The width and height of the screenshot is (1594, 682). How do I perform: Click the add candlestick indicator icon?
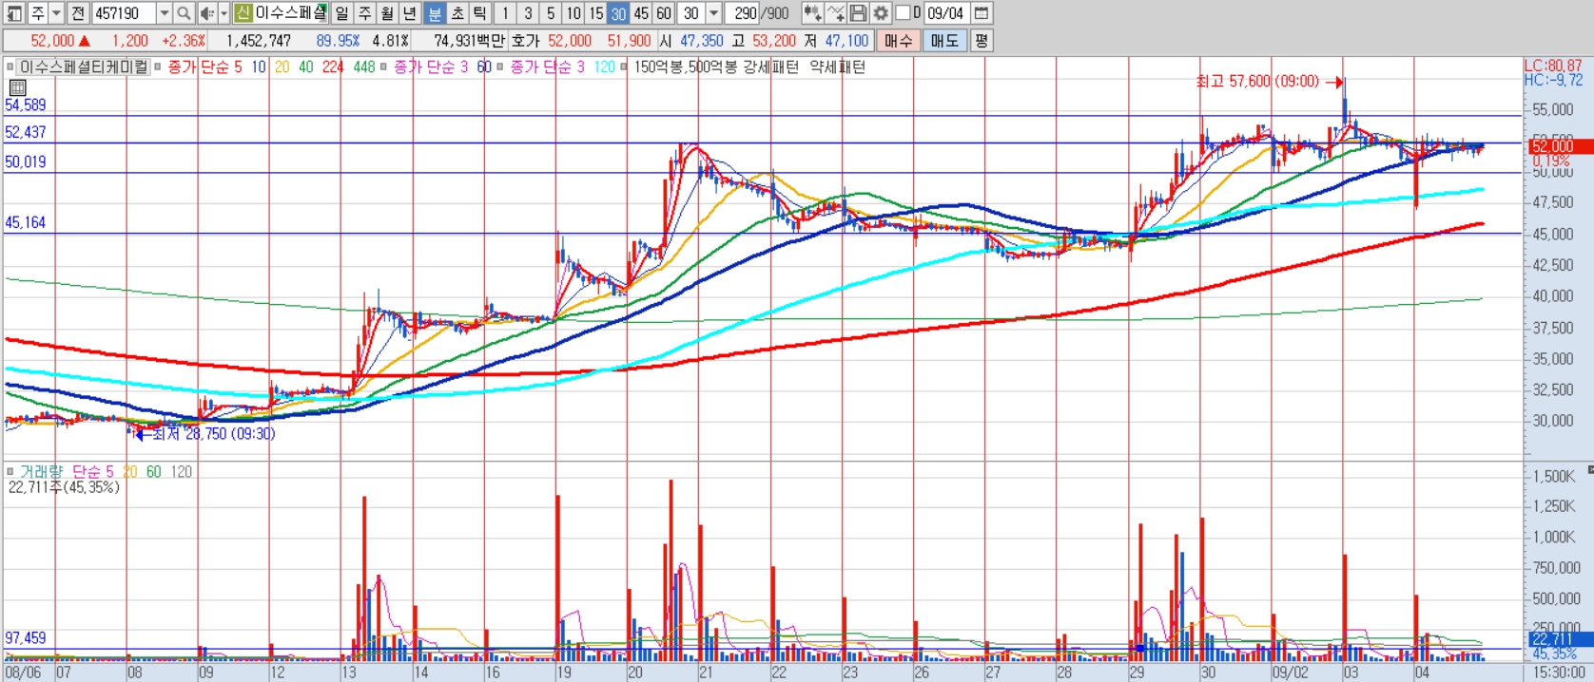click(x=812, y=13)
